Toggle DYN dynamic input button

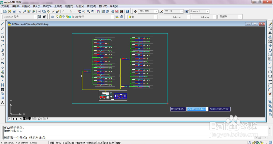click(x=106, y=143)
